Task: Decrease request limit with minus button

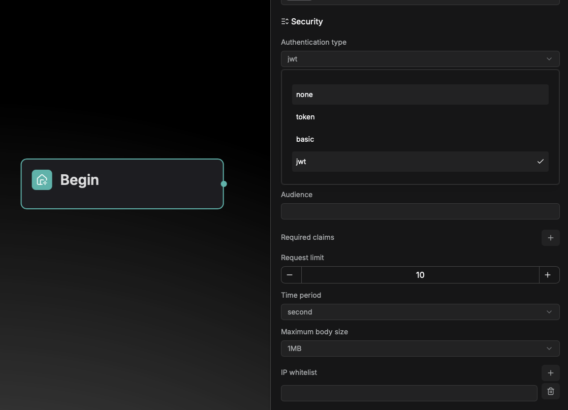Action: pos(290,275)
